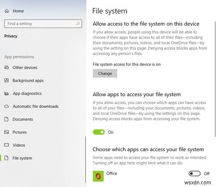Click the search magnifier icon
The width and height of the screenshot is (216, 187).
click(x=78, y=23)
